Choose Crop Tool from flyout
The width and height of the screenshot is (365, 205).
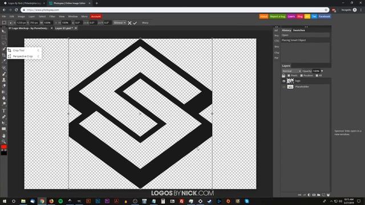pyautogui.click(x=24, y=51)
